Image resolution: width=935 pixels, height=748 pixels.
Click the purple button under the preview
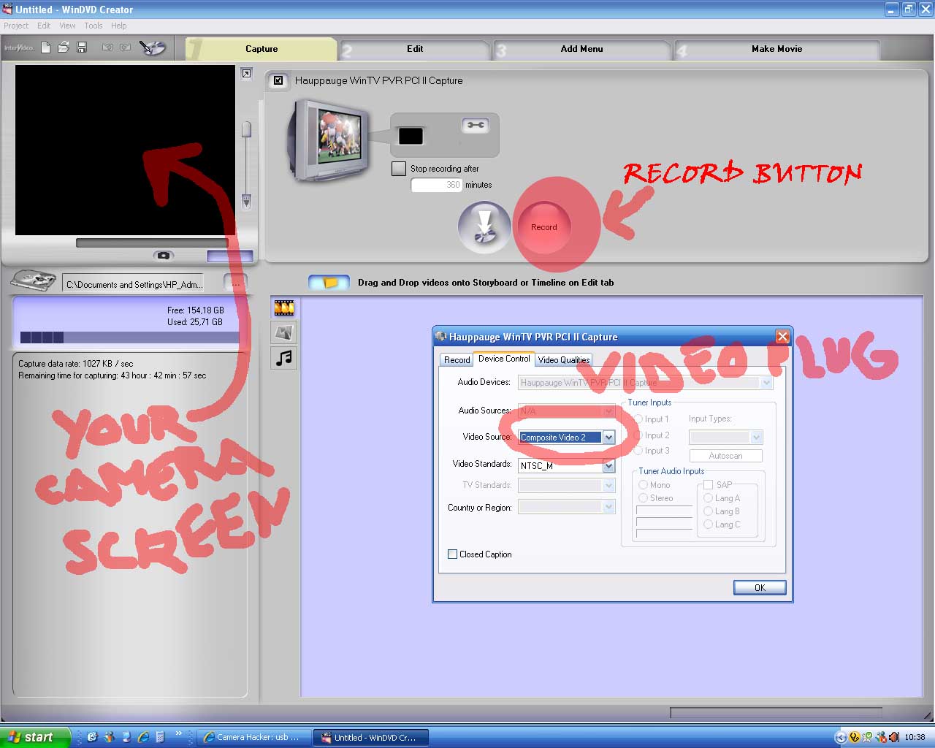coord(230,256)
